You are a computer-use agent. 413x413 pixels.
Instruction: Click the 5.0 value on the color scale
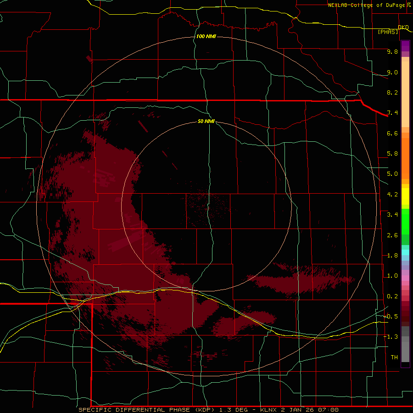click(392, 174)
